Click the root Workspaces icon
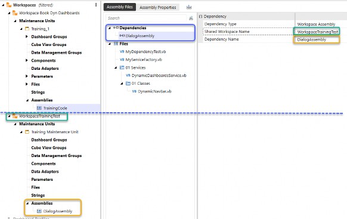 point(9,5)
